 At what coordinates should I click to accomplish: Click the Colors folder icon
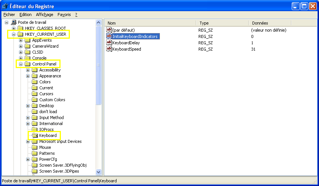35,82
